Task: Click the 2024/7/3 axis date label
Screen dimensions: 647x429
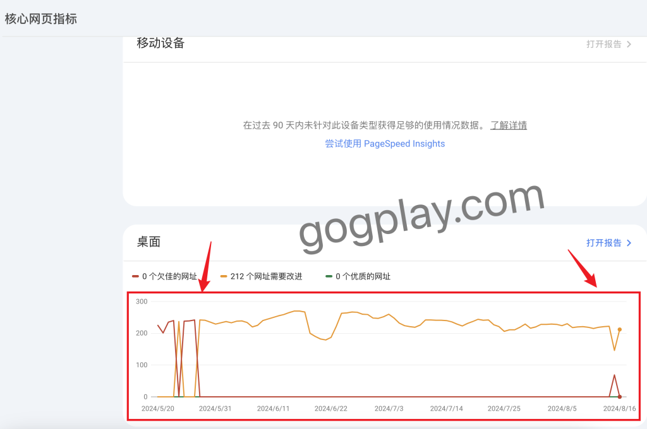Action: [389, 408]
